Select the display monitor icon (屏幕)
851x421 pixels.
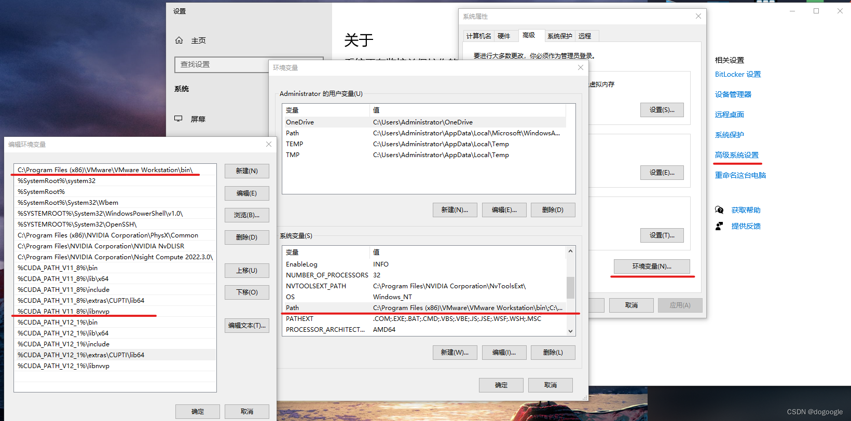click(179, 119)
